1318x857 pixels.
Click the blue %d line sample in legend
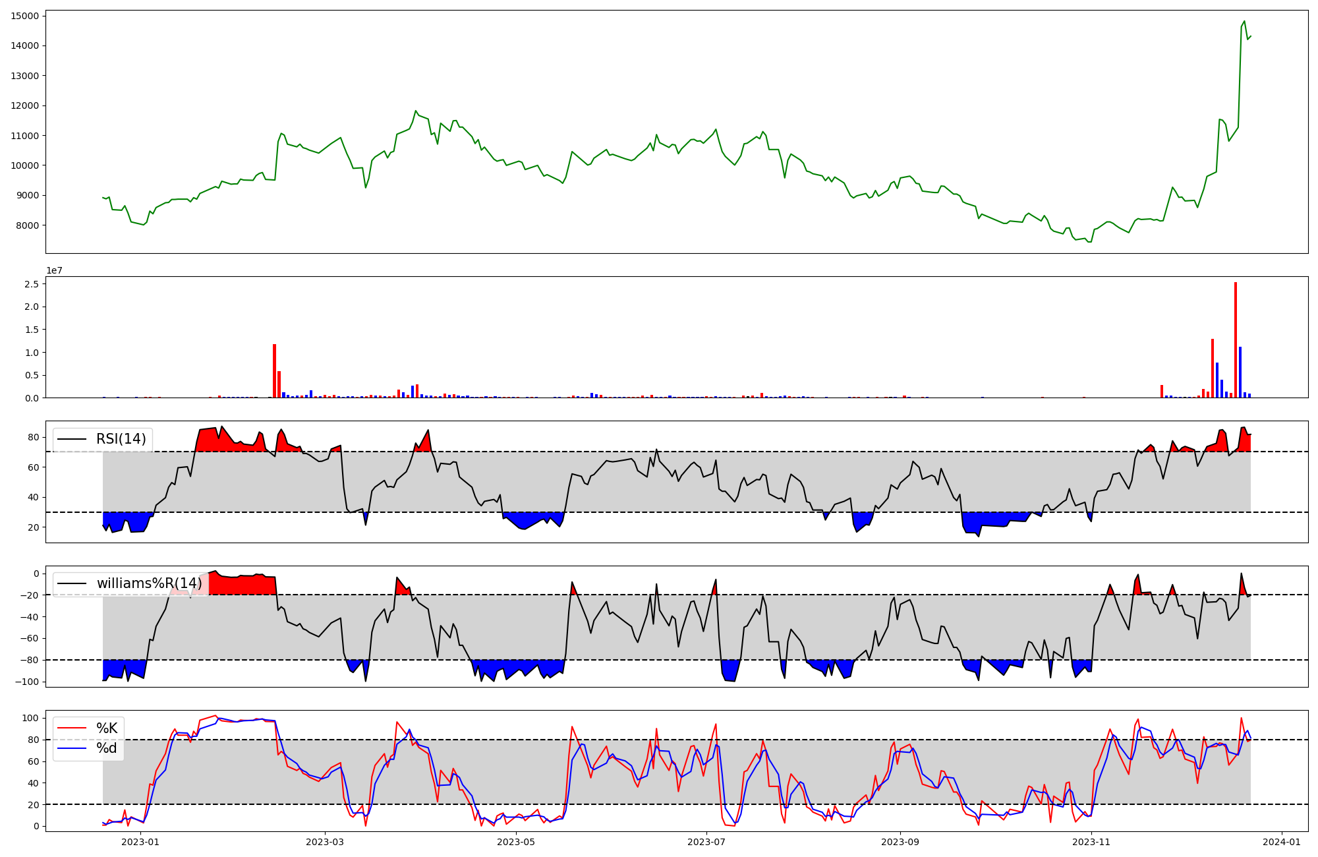coord(72,748)
